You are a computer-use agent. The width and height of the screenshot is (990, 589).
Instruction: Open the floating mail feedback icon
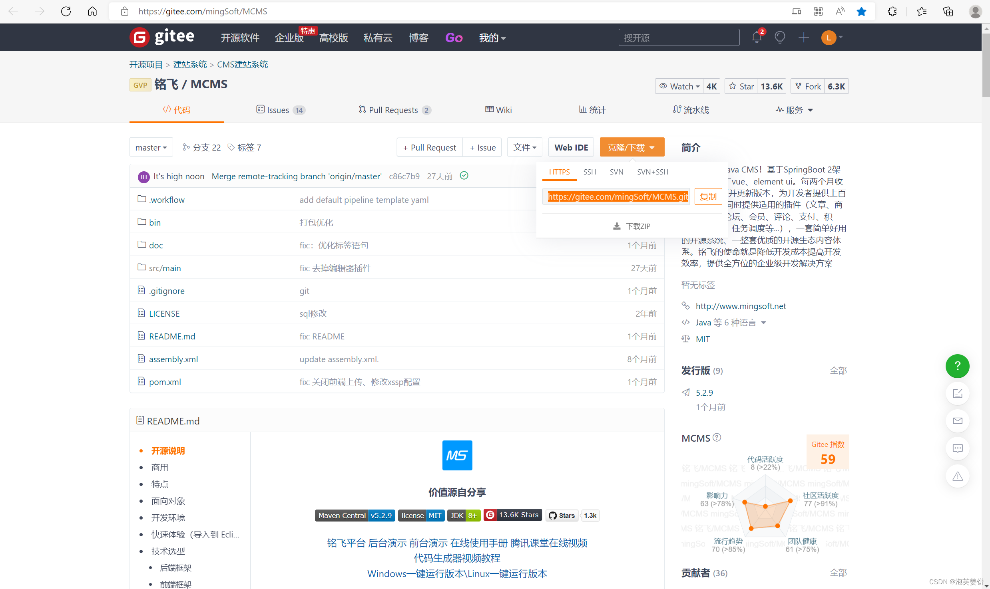(x=957, y=420)
